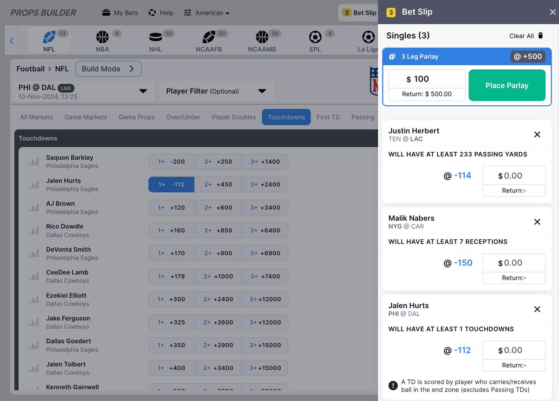Click Malik Nabers single stake field
The height and width of the screenshot is (401, 559).
coord(514,263)
